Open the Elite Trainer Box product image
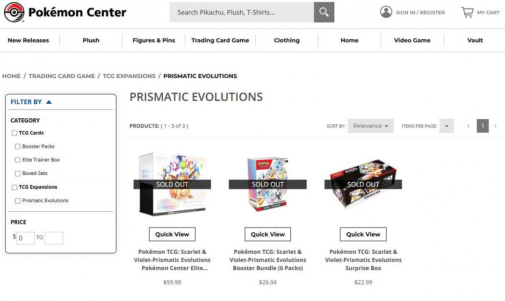Viewport: 505px width, 301px height. [172, 184]
